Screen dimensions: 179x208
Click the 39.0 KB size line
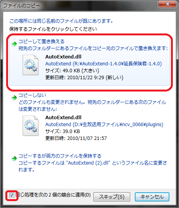[63, 131]
